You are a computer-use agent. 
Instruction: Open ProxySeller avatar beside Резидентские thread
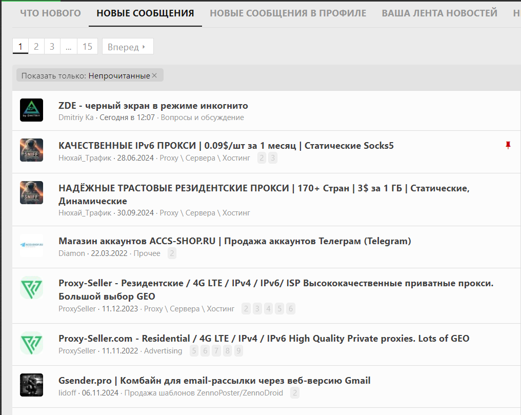coord(31,287)
